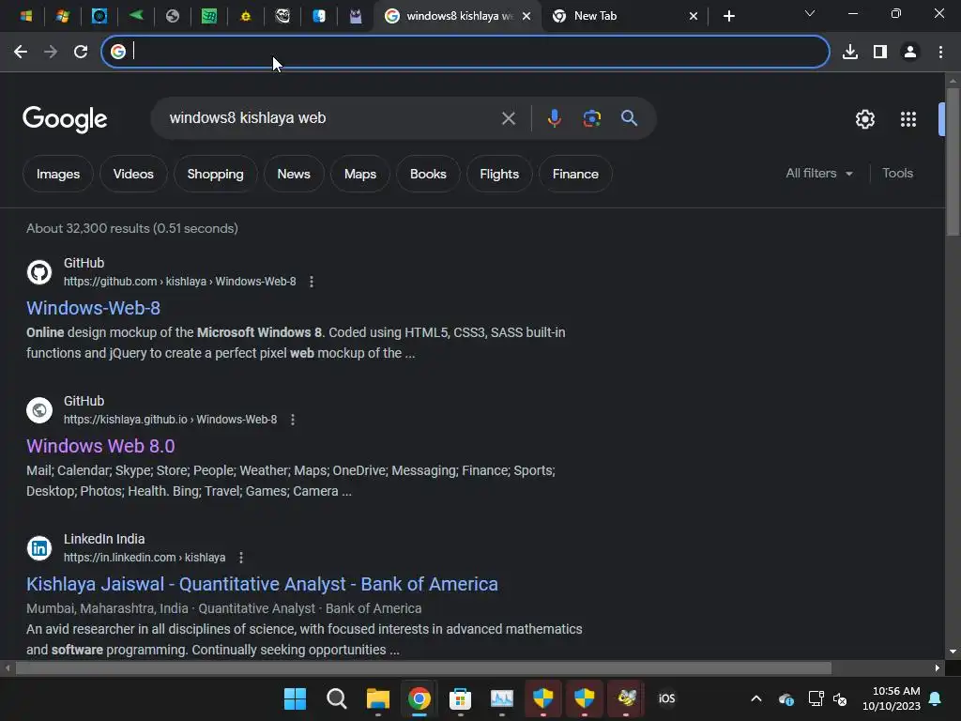Screen dimensions: 961x721
Task: Open the pinned tab with gray globe icon
Action: [173, 16]
